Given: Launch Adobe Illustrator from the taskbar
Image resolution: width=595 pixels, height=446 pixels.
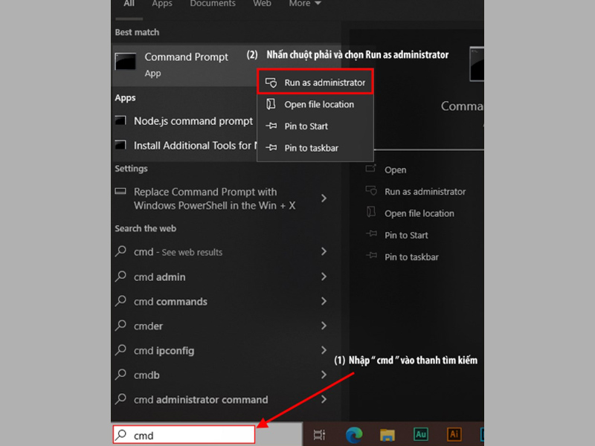Looking at the screenshot, I should coord(454,434).
